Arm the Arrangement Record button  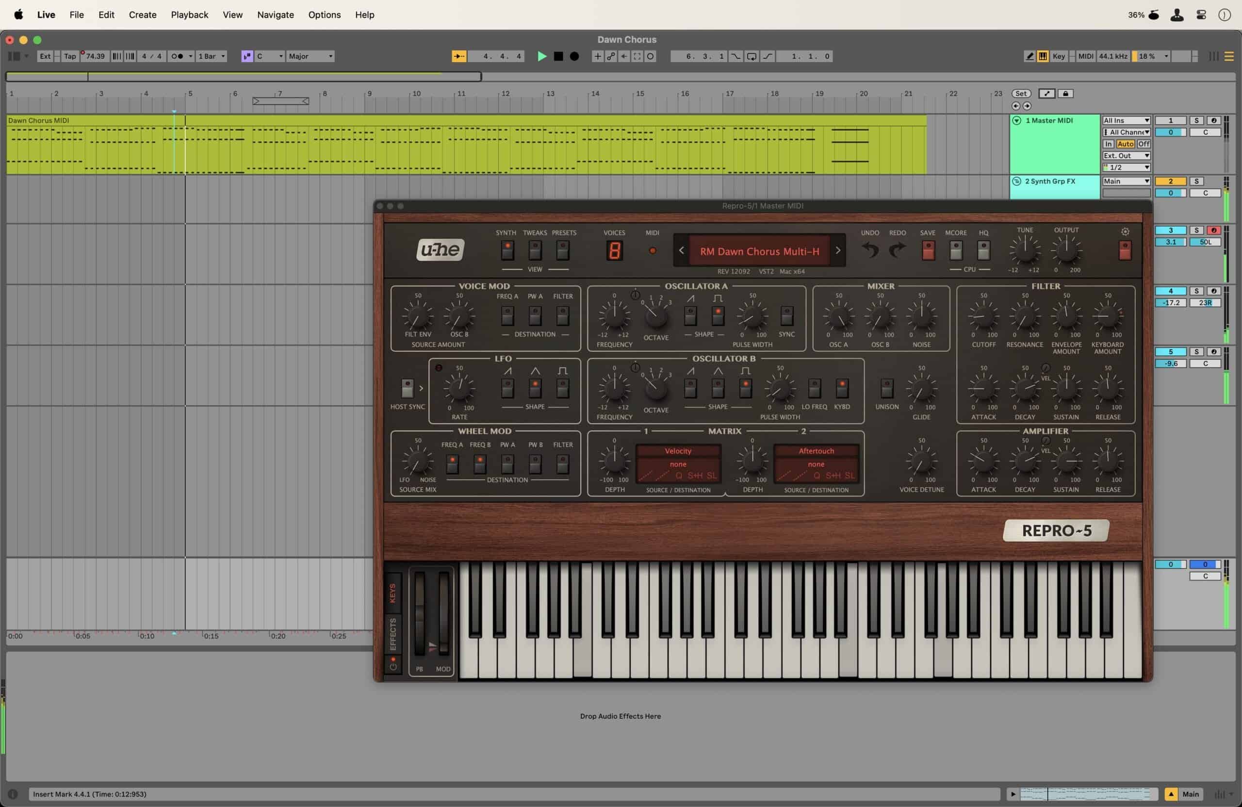(x=574, y=56)
